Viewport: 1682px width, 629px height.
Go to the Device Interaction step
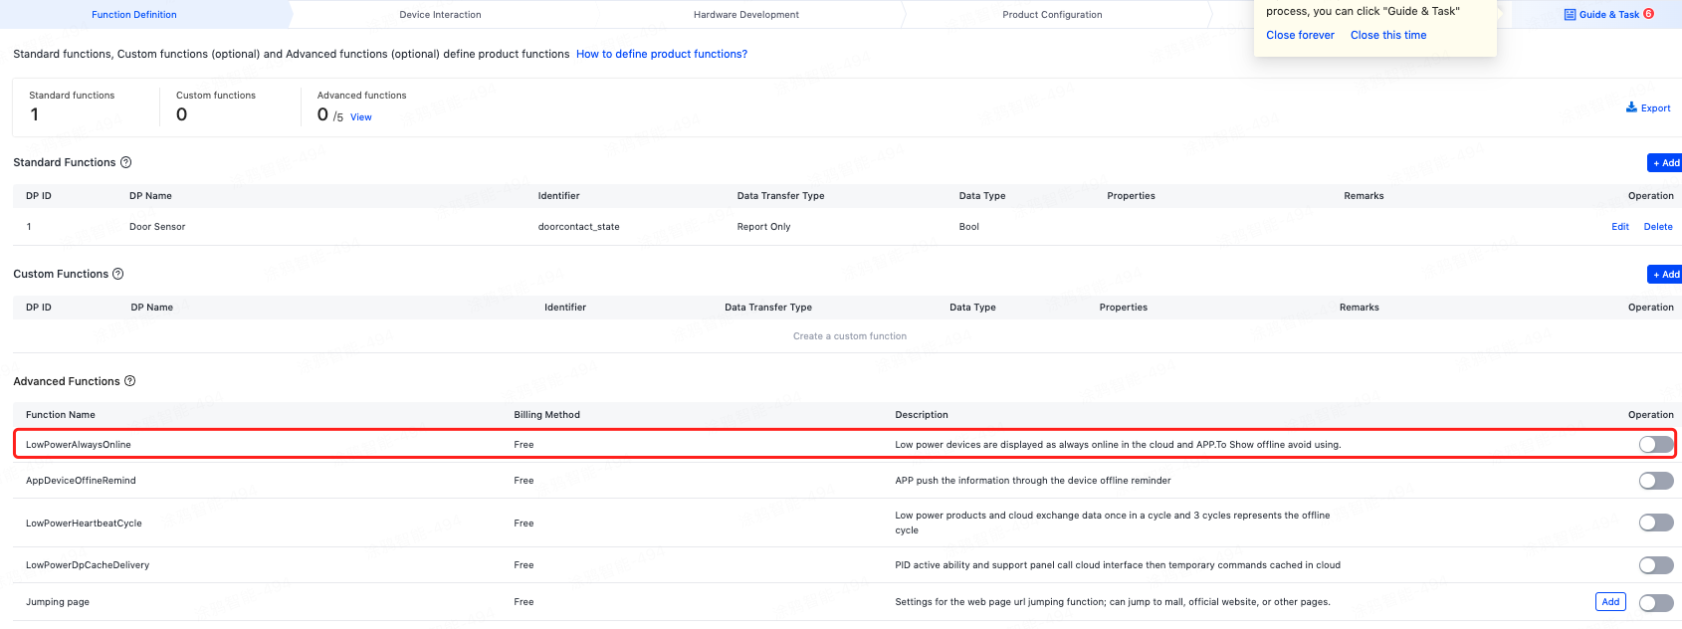coord(440,15)
